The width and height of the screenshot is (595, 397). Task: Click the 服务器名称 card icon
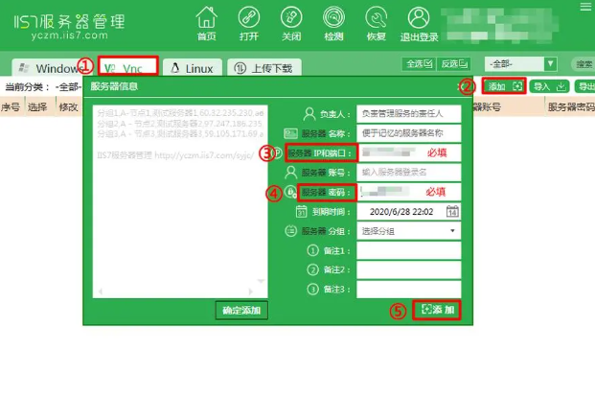(290, 133)
